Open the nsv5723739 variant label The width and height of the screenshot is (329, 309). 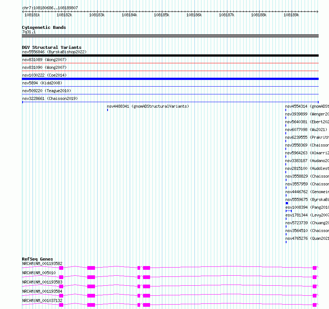click(307, 223)
